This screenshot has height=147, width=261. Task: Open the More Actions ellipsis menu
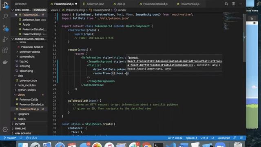(240, 4)
